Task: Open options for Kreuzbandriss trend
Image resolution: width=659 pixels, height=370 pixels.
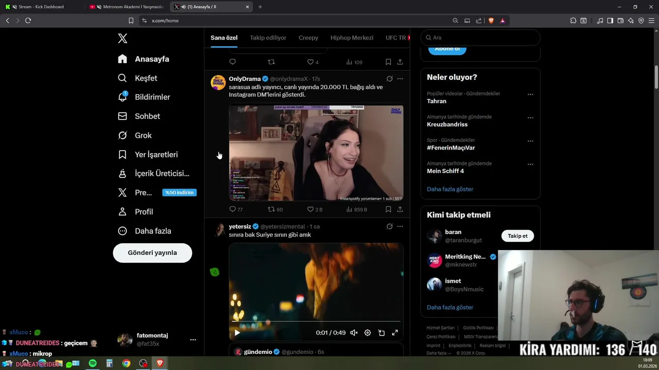Action: click(x=530, y=118)
